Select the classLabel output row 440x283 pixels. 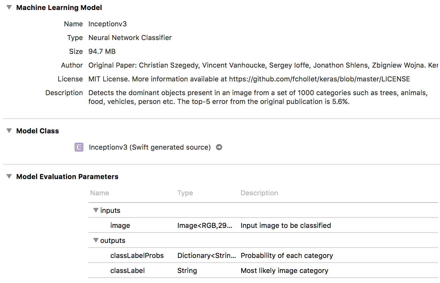[128, 270]
